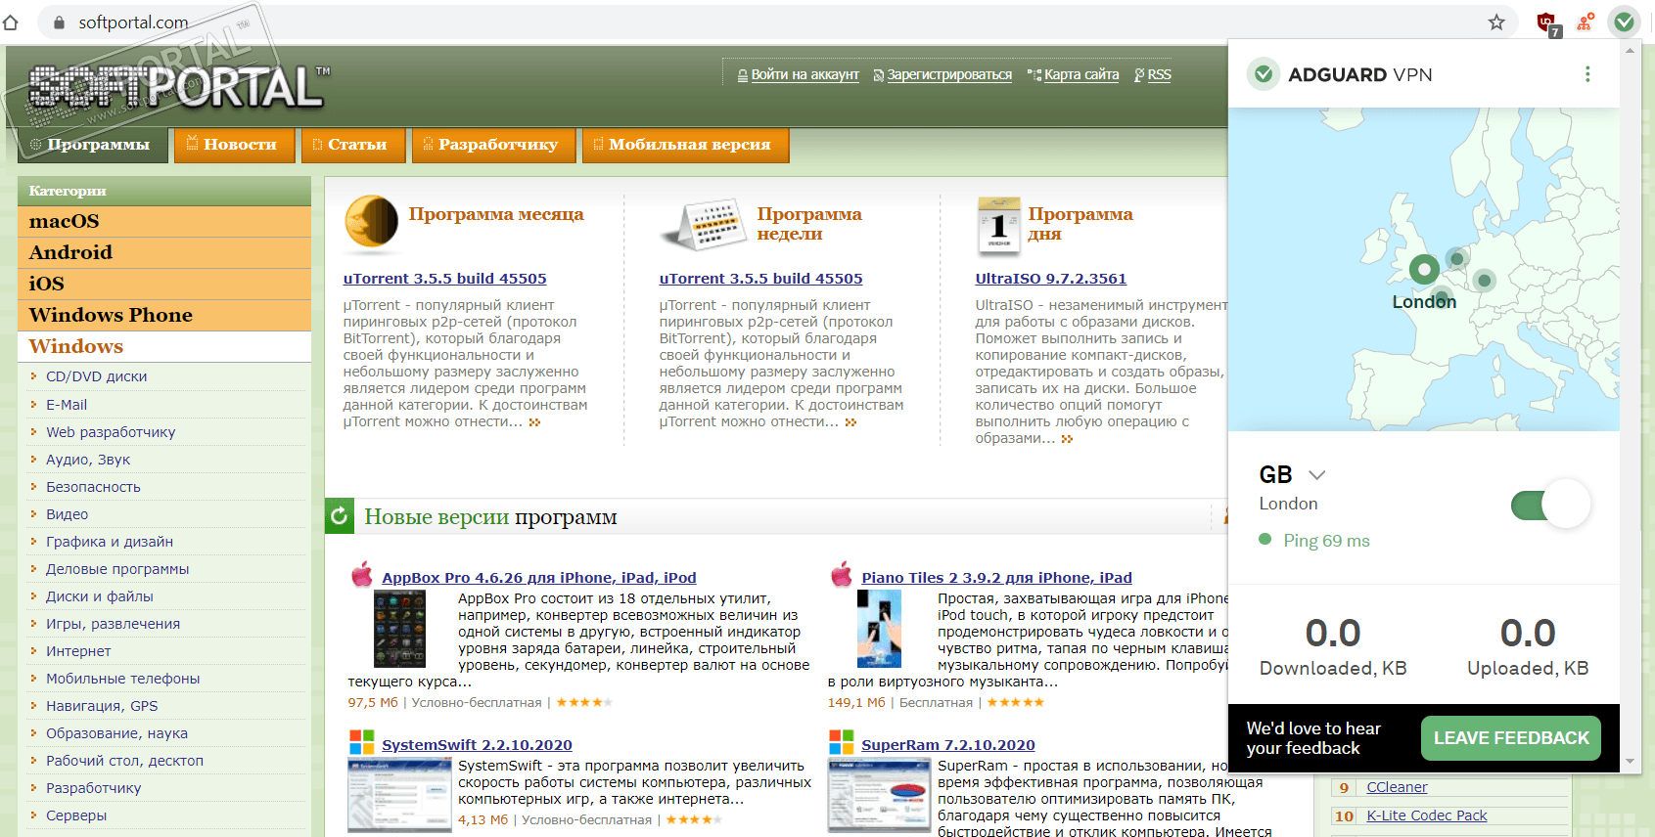Click the green refresh icon beside Новые версии программ
The height and width of the screenshot is (837, 1655).
(339, 515)
